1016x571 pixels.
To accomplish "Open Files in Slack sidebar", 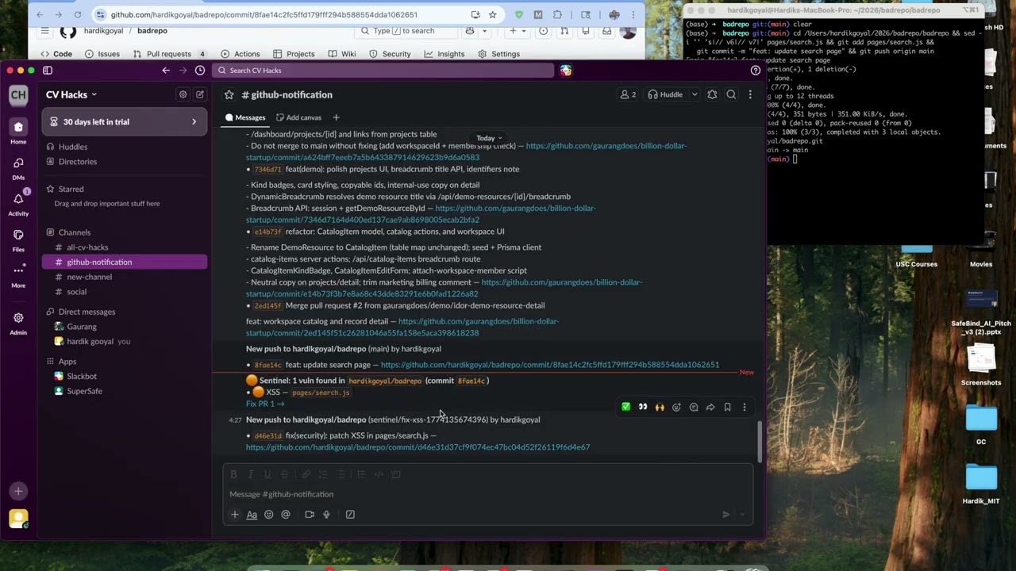I will click(x=18, y=240).
